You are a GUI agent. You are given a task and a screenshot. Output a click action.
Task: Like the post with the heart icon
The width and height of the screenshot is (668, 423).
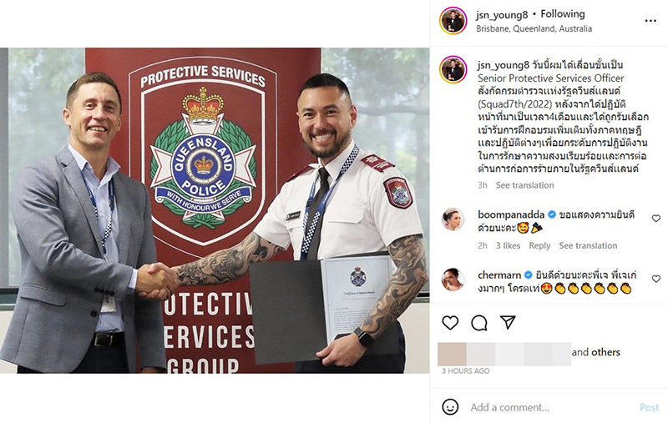coord(450,323)
